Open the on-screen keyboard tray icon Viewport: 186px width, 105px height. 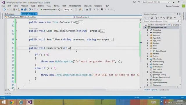153,102
